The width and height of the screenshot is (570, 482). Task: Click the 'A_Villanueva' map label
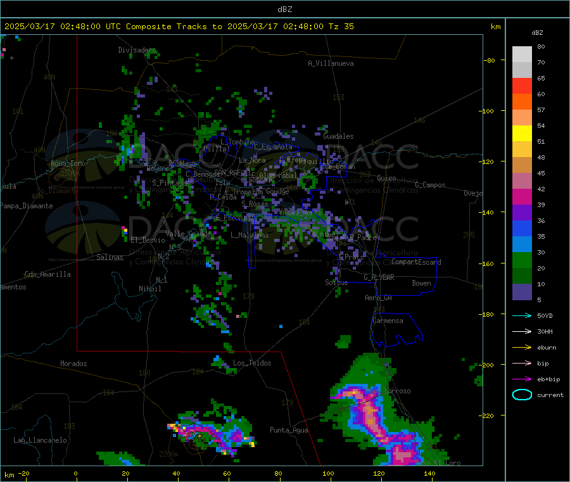[x=331, y=63]
